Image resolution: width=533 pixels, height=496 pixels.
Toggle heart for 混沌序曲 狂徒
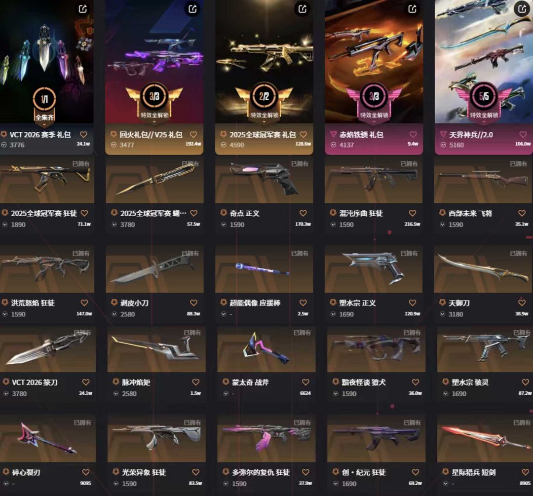(412, 213)
